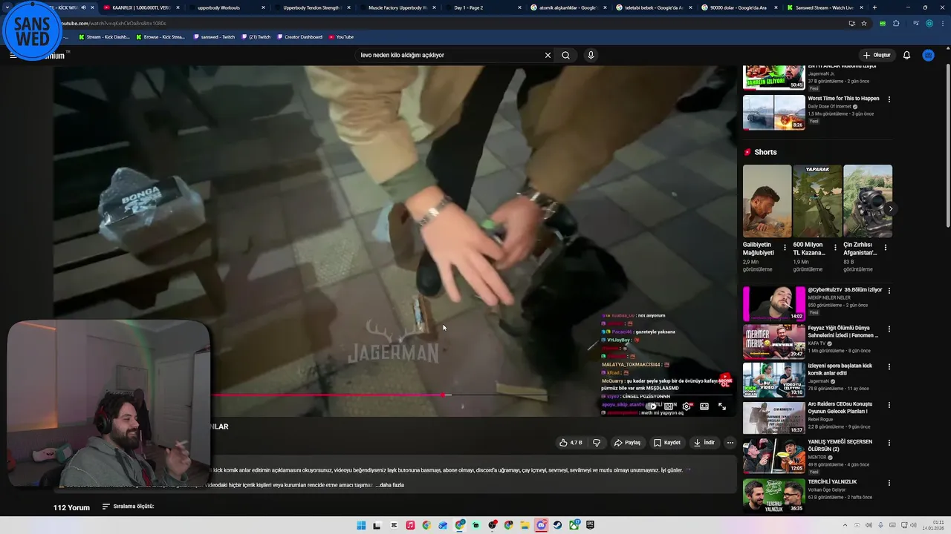Open options for Arc Raiders video
Screen dimensions: 951x534
coord(889,405)
